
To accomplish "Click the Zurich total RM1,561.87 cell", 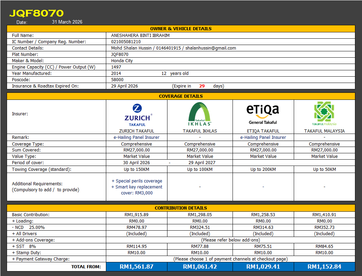I will [x=136, y=267].
